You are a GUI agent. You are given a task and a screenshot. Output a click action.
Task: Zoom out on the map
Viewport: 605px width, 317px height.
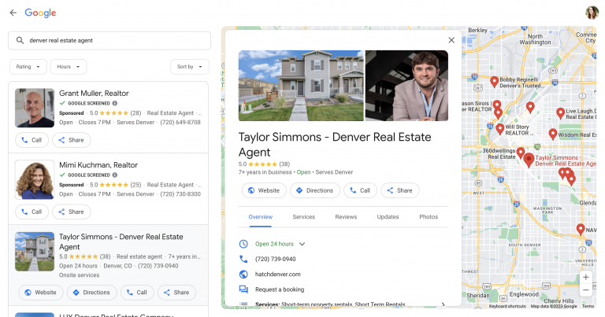585,290
